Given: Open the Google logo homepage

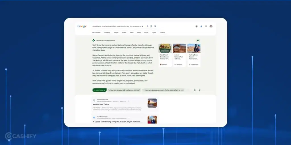Looking at the screenshot, I should click(x=82, y=26).
